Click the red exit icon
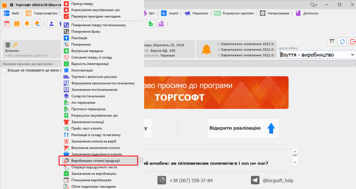Screen dimensions: 356x189 (352, 41)
